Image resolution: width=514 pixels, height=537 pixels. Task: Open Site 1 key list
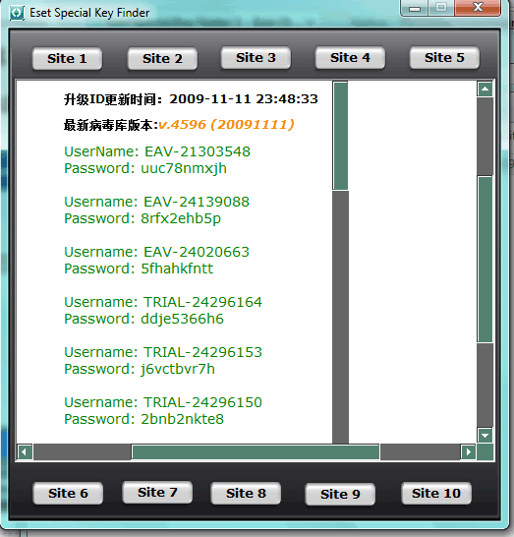point(67,59)
